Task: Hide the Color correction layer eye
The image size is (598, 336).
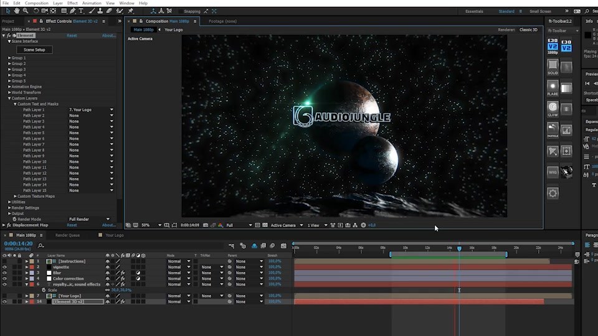Action: [x=4, y=279]
